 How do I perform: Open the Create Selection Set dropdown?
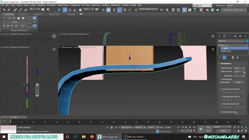point(148,9)
